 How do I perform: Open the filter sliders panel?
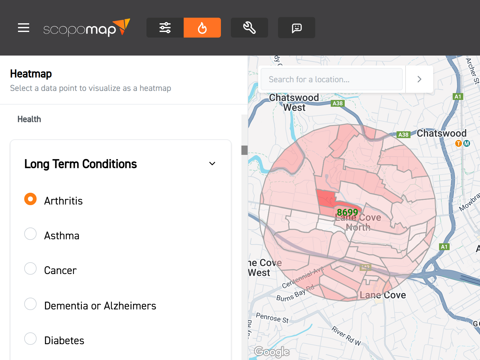165,28
